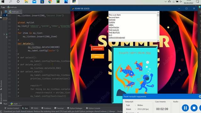The width and height of the screenshot is (201, 113).
Task: Open the Structure side panel
Action: click(1, 85)
